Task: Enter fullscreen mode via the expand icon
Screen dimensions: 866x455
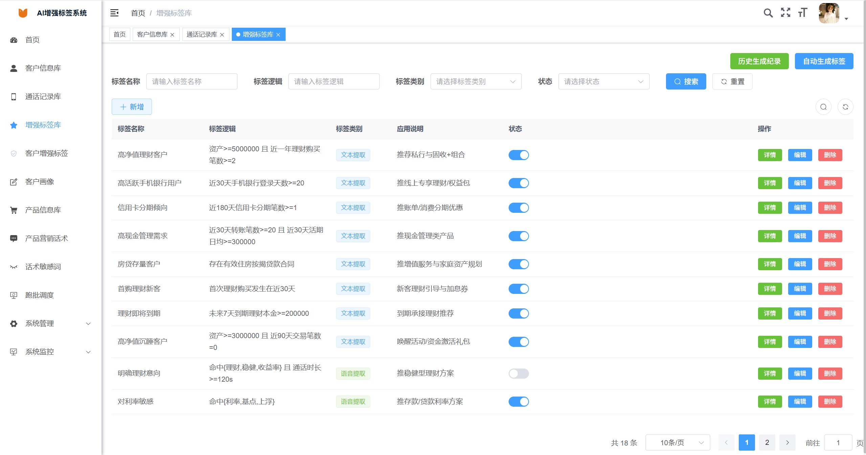Action: 785,13
